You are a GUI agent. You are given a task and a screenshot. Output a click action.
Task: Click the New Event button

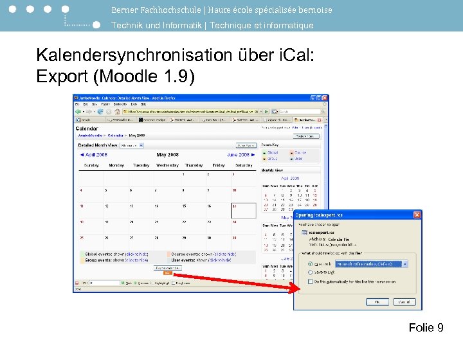coord(246,145)
